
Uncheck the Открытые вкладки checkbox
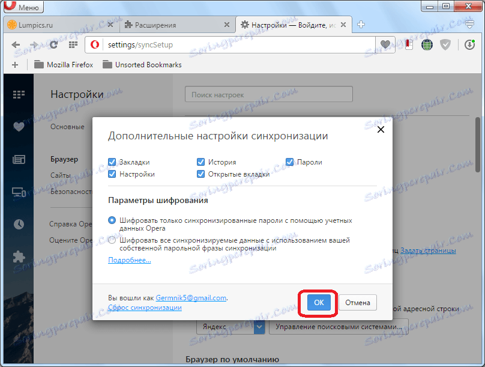coord(200,174)
